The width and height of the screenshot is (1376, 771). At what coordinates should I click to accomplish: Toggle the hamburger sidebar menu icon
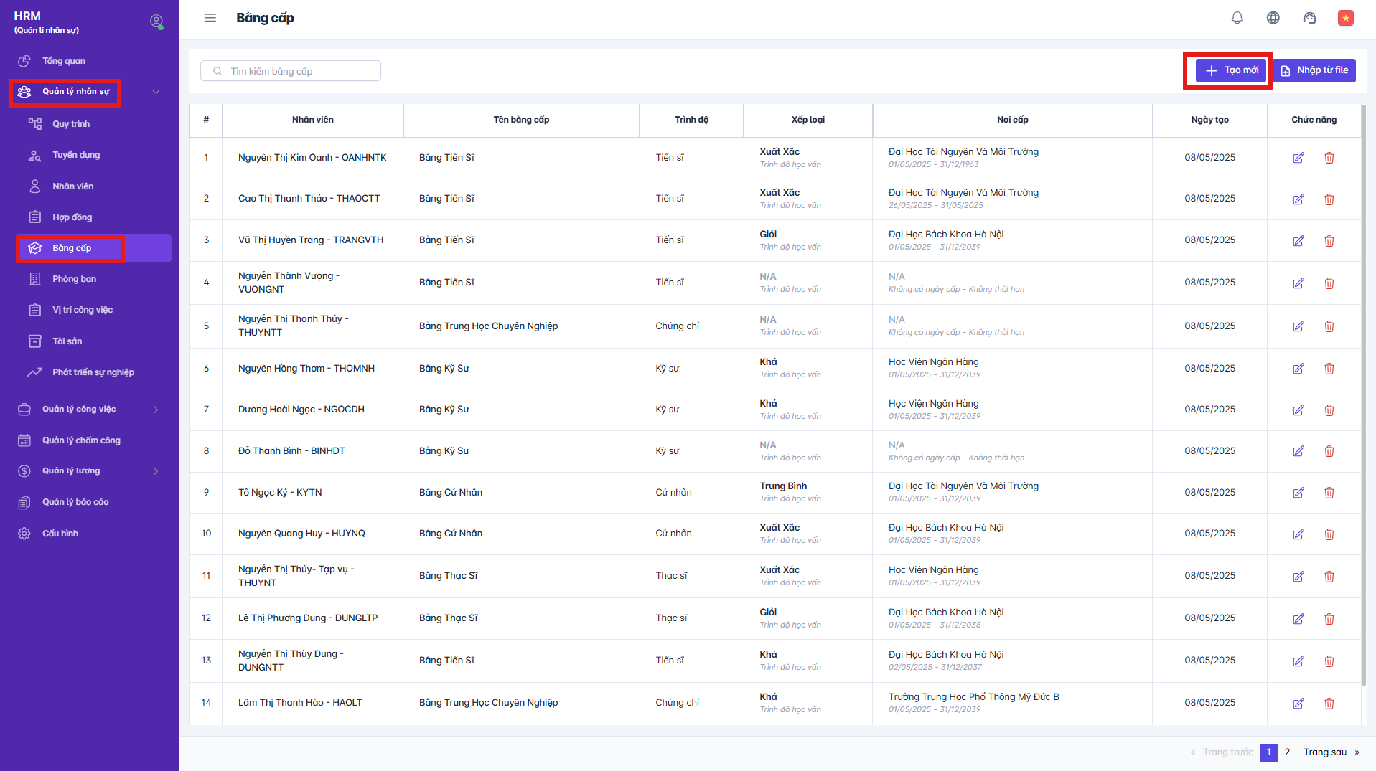(x=210, y=18)
